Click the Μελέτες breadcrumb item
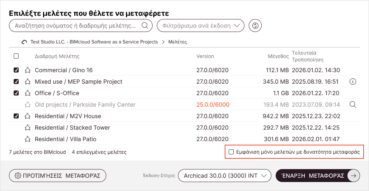 coord(177,42)
